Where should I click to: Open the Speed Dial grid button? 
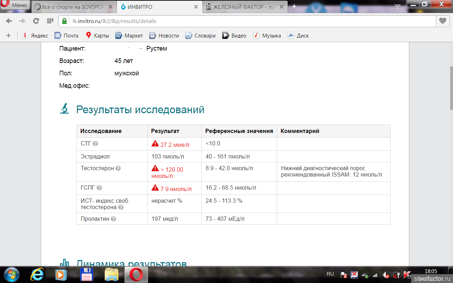tap(50, 21)
